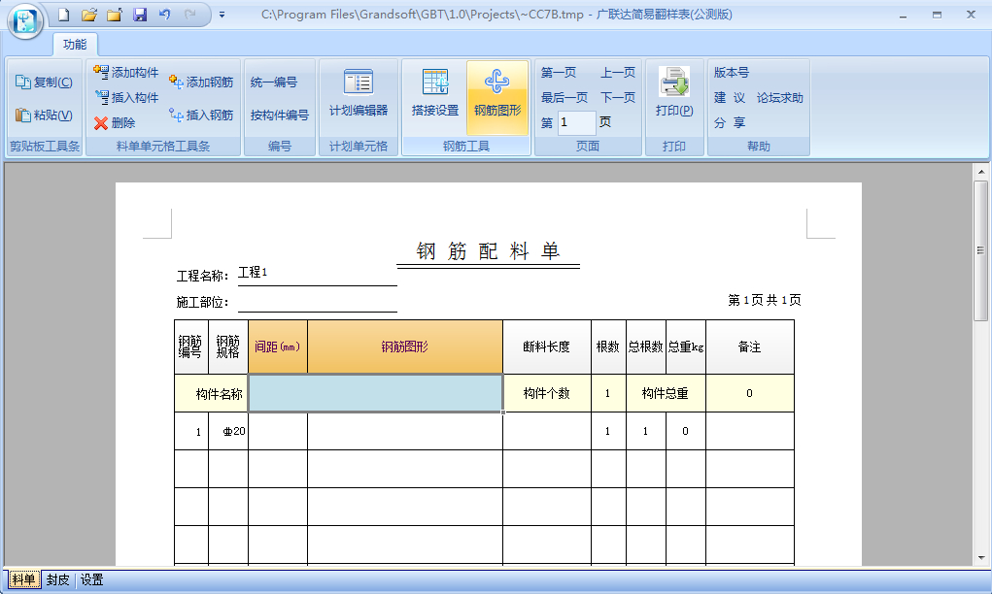992x594 pixels.
Task: Go to 最后一页 last page
Action: click(x=564, y=97)
